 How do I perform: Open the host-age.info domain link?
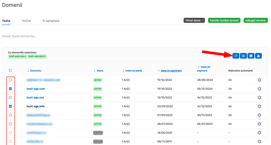point(35,106)
